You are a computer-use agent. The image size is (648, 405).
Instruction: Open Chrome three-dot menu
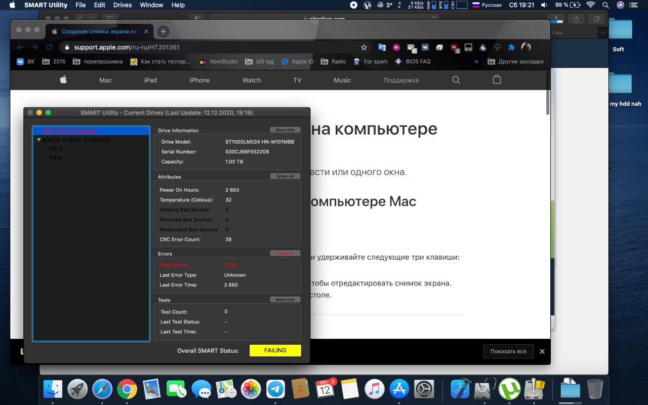point(541,47)
